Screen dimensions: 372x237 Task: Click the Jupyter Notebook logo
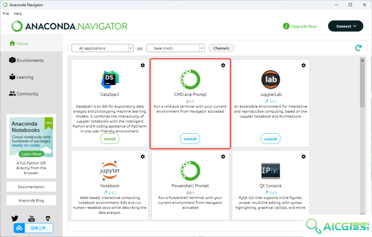pyautogui.click(x=110, y=171)
